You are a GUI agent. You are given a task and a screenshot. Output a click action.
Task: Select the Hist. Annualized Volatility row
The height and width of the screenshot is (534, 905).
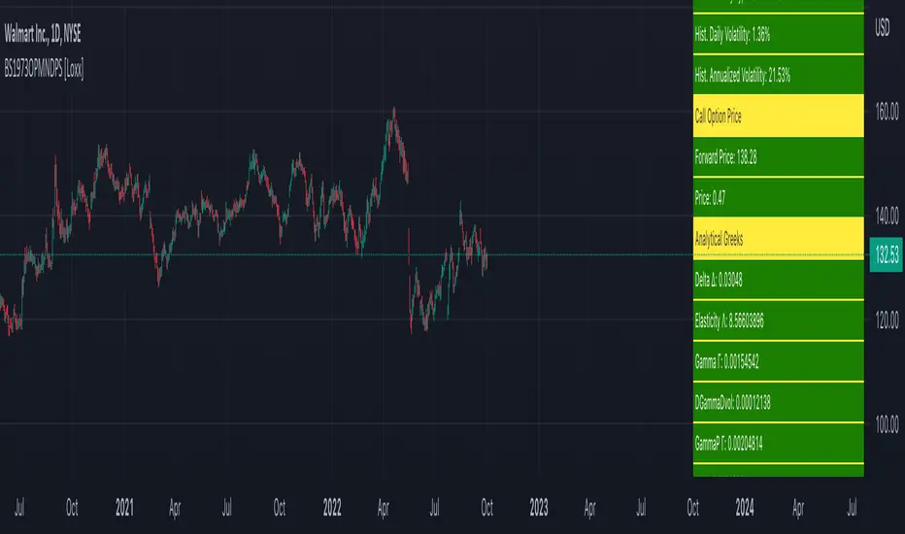coord(777,74)
